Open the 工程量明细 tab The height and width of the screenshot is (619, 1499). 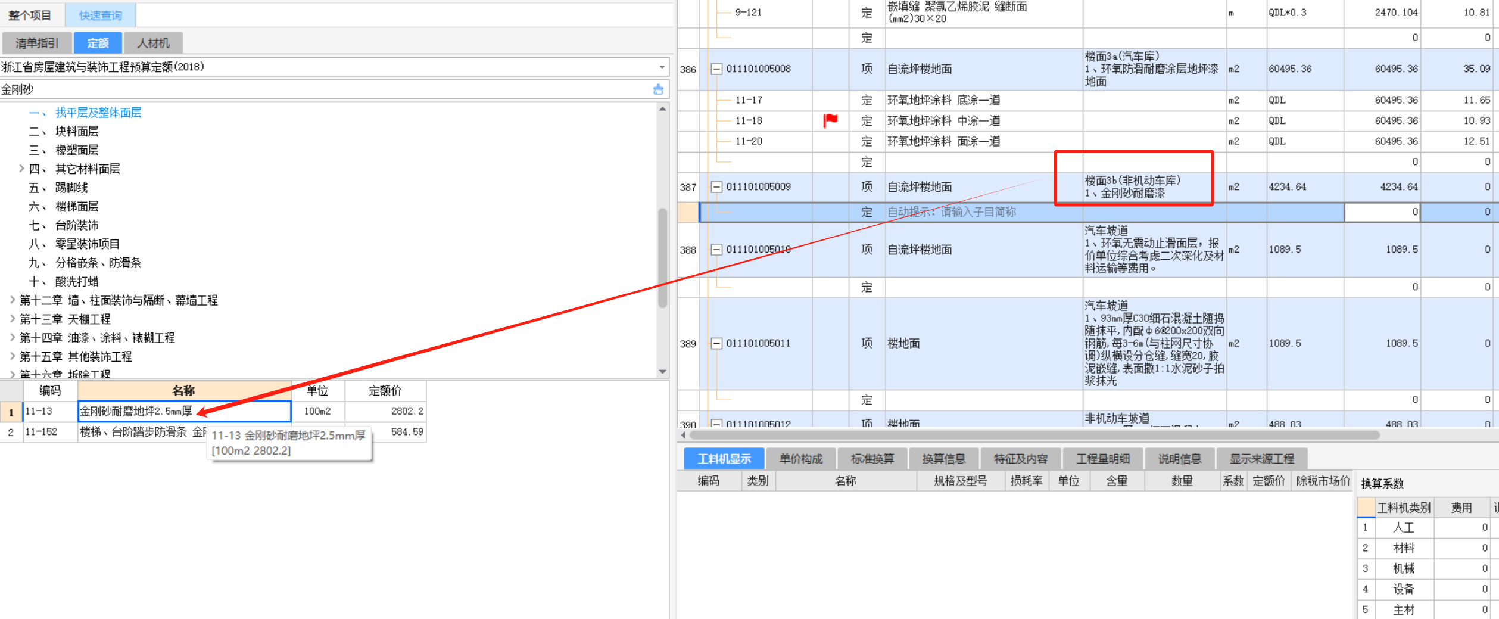[1103, 459]
